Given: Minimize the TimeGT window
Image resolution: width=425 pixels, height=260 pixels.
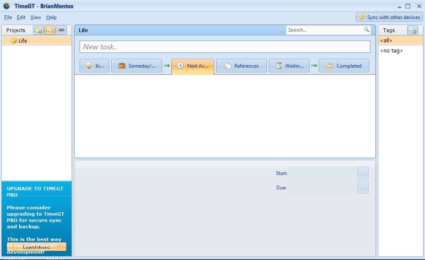Looking at the screenshot, I should (399, 6).
